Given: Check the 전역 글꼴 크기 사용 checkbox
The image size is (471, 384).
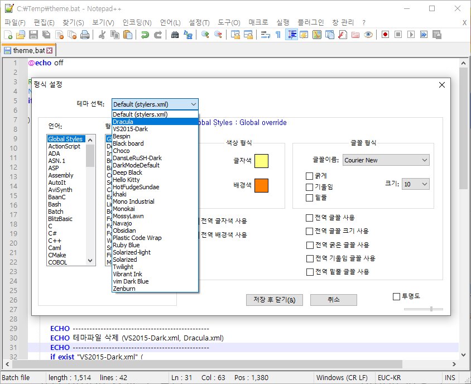Looking at the screenshot, I should pos(309,231).
